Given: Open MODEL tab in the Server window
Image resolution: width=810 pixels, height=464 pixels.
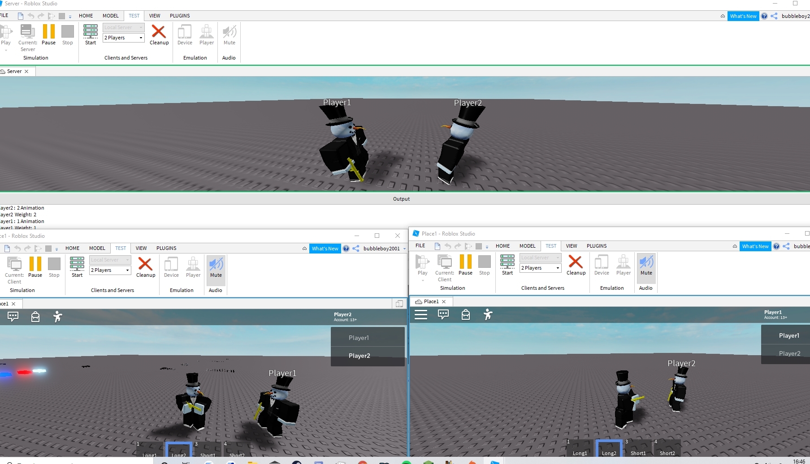Looking at the screenshot, I should (x=111, y=16).
